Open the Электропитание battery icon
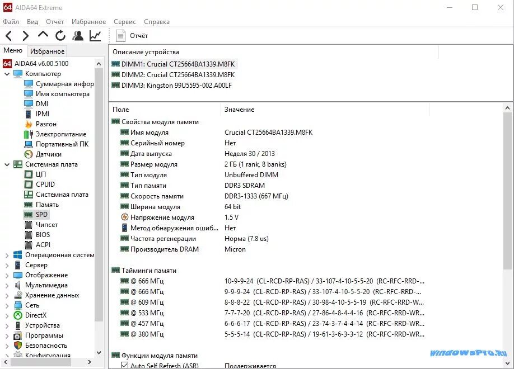The image size is (514, 369). pos(29,134)
